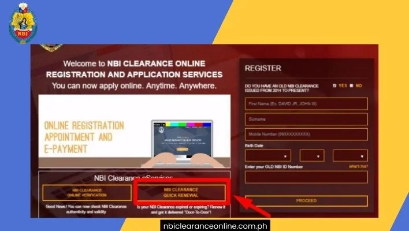The height and width of the screenshot is (231, 409).
Task: Click the old NBI clearance question text
Action: (x=282, y=88)
